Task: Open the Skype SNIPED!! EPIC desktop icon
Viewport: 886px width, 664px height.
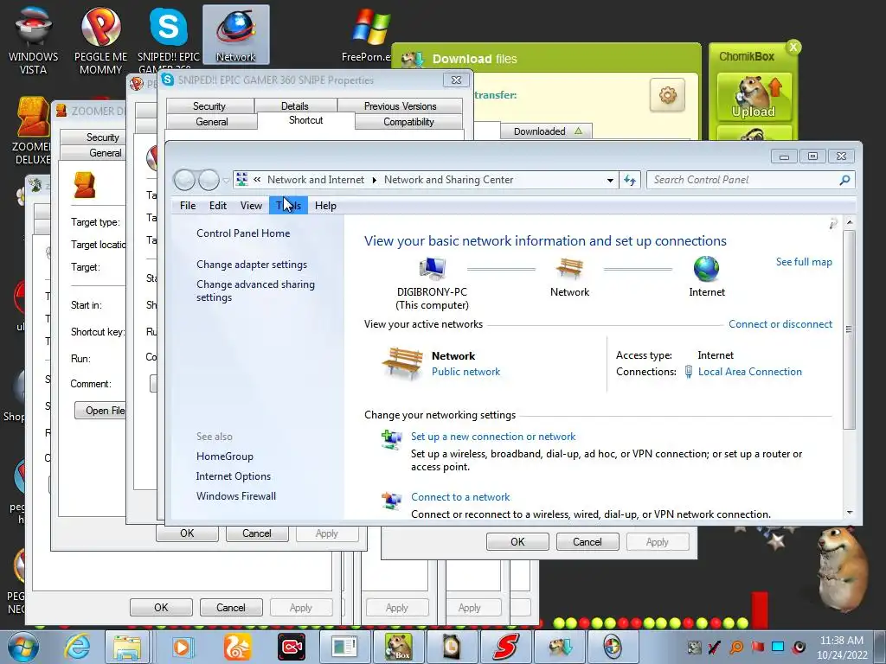Action: tap(169, 40)
